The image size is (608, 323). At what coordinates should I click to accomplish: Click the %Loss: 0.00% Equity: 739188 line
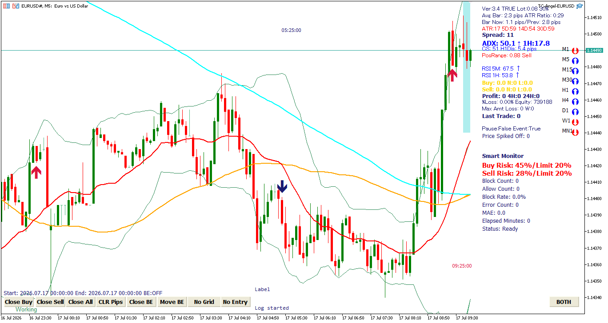coord(517,102)
